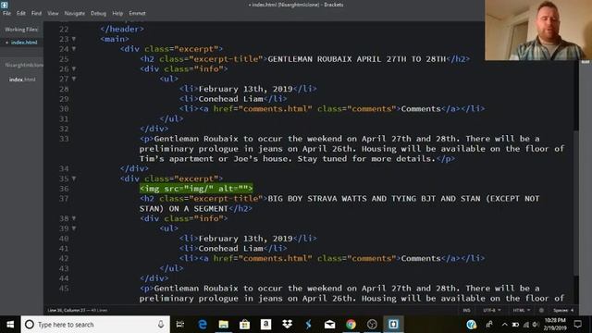Open the Debug menu
Image resolution: width=592 pixels, height=333 pixels.
(x=98, y=13)
